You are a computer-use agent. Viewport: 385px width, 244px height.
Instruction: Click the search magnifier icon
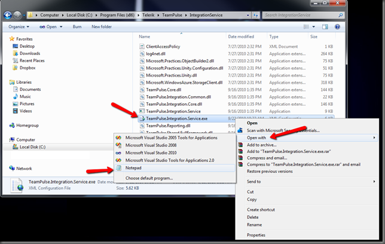pyautogui.click(x=340, y=15)
